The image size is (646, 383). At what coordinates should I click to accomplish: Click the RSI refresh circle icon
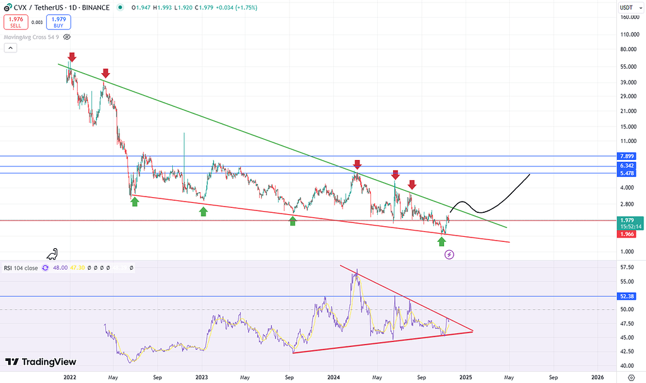[x=45, y=268]
